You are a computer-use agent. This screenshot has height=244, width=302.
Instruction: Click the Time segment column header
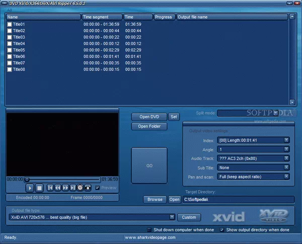coord(102,17)
